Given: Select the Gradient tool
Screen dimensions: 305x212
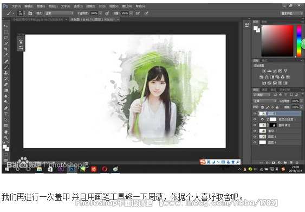Looking at the screenshot, I should coord(6,90).
